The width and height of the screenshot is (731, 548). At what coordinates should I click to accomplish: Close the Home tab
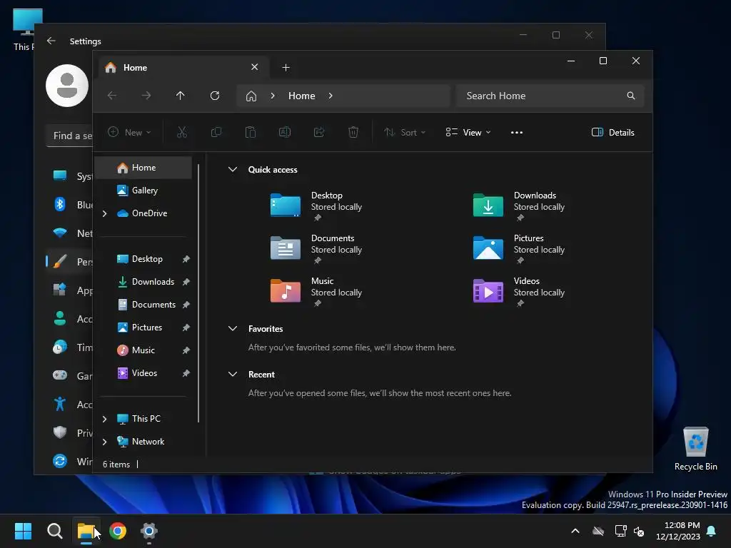point(255,67)
